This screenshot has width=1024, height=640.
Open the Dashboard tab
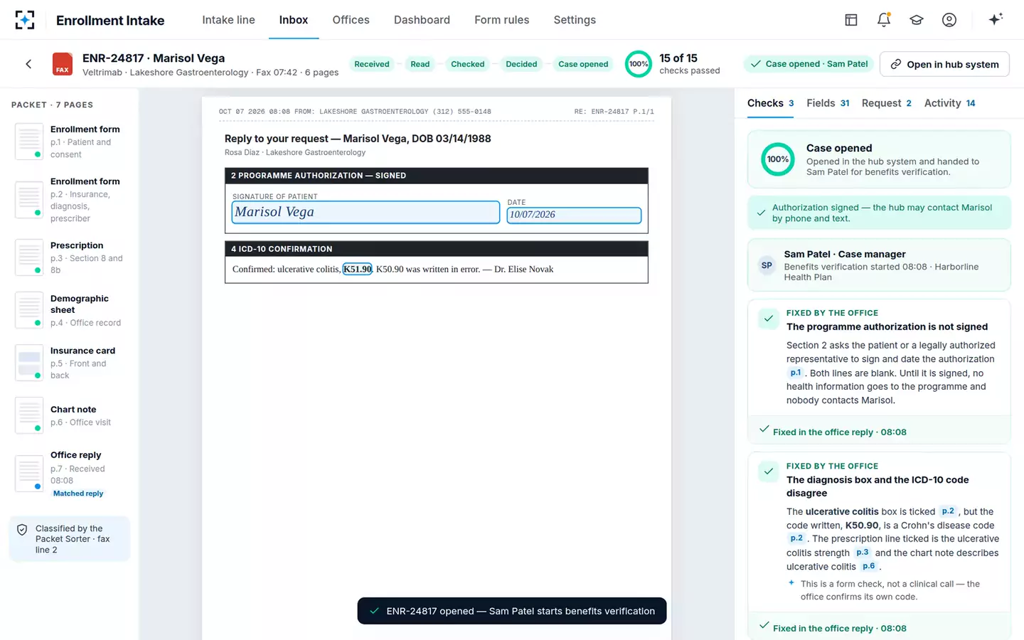422,20
